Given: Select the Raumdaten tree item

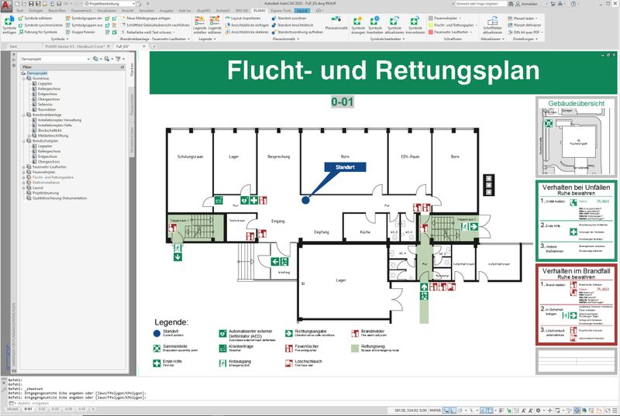Looking at the screenshot, I should (46, 110).
